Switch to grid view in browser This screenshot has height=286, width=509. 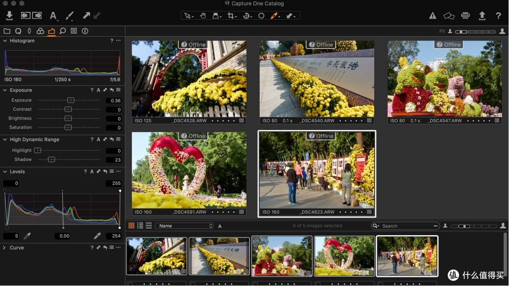pos(131,226)
